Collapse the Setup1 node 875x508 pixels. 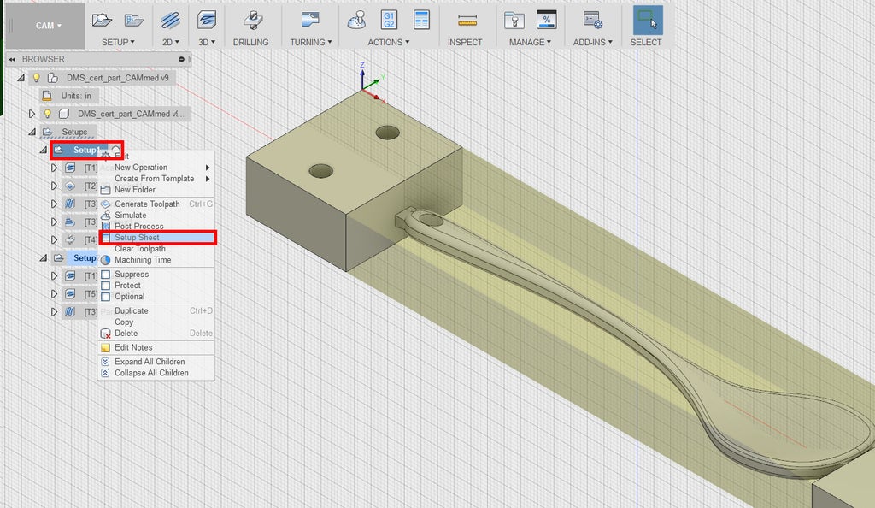[x=43, y=150]
